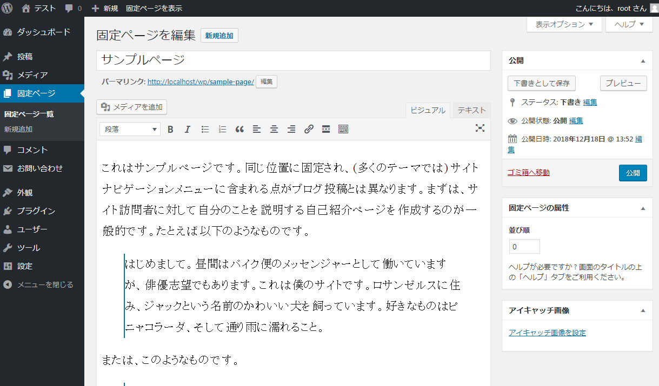Click the メディアを追加 button

pos(131,107)
